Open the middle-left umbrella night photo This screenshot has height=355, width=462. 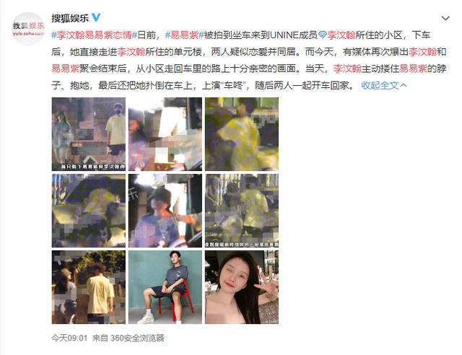[x=89, y=211]
